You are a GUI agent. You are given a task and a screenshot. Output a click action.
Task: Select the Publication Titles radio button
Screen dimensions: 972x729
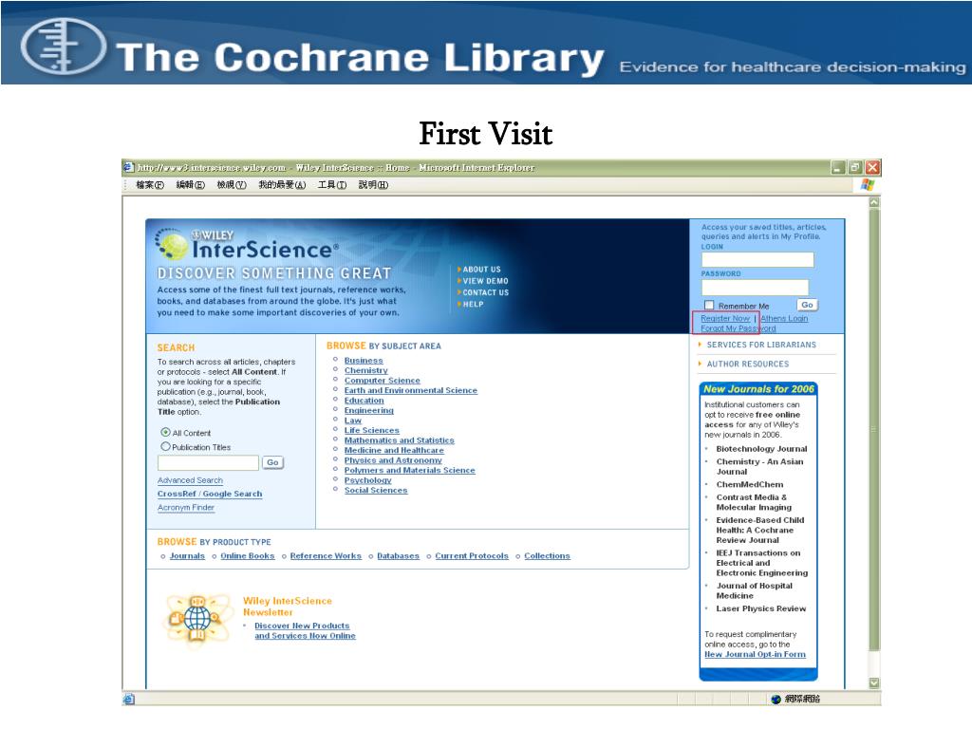(165, 446)
